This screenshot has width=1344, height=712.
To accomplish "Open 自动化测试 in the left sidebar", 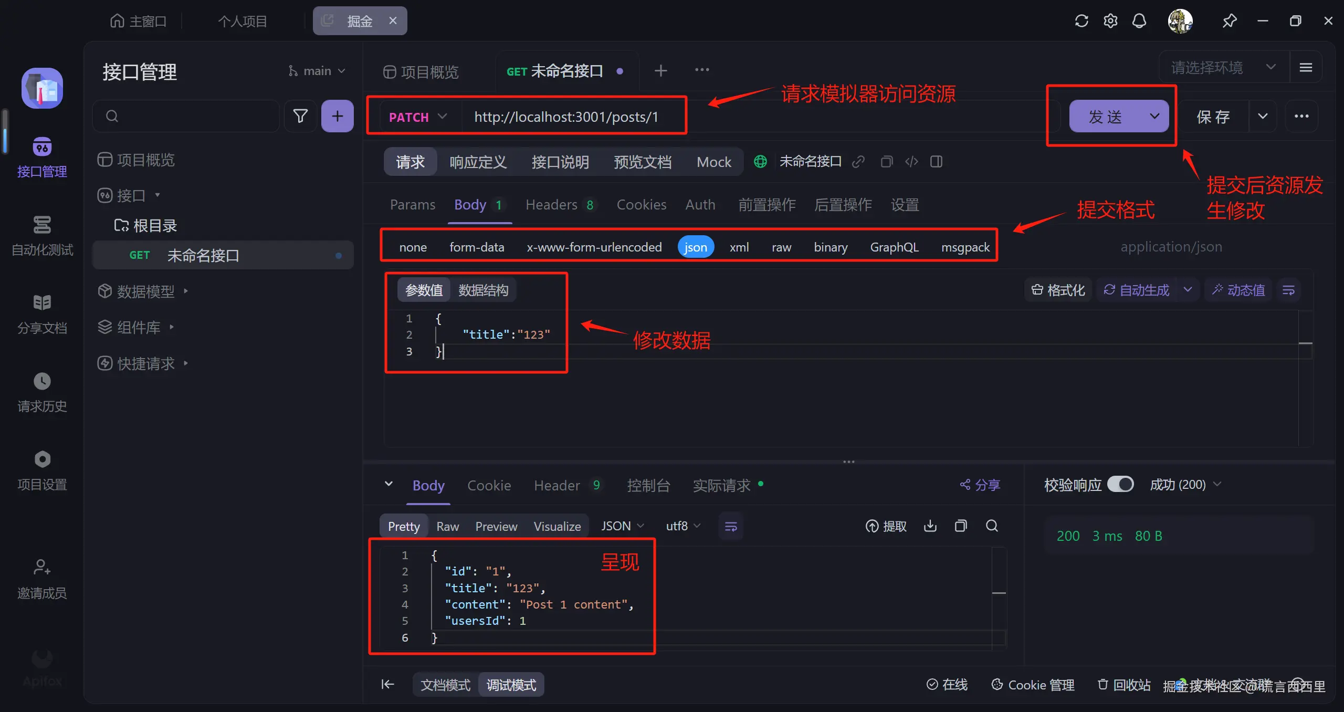I will tap(42, 235).
